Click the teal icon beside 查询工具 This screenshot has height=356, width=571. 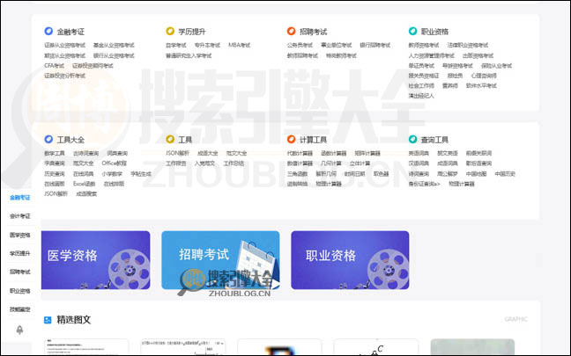tap(412, 139)
